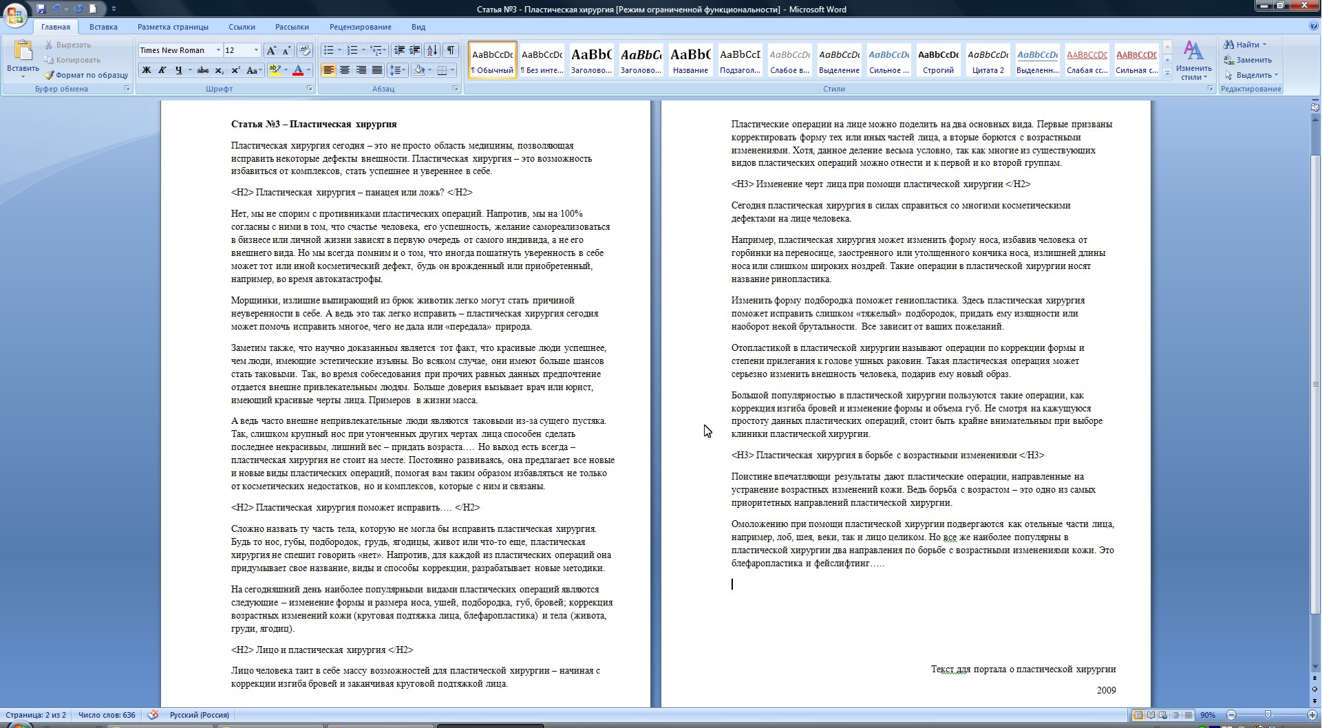This screenshot has height=728, width=1322.
Task: Sort text with the A-Я sort icon
Action: (x=432, y=50)
